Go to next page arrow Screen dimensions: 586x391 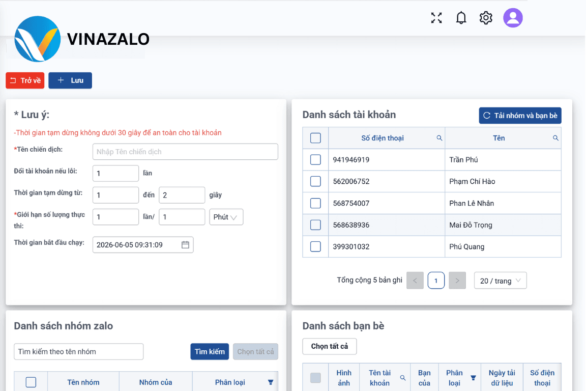457,281
